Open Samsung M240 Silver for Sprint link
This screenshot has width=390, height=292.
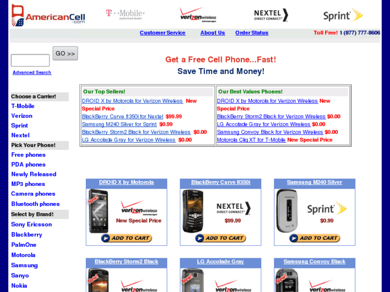coord(120,124)
